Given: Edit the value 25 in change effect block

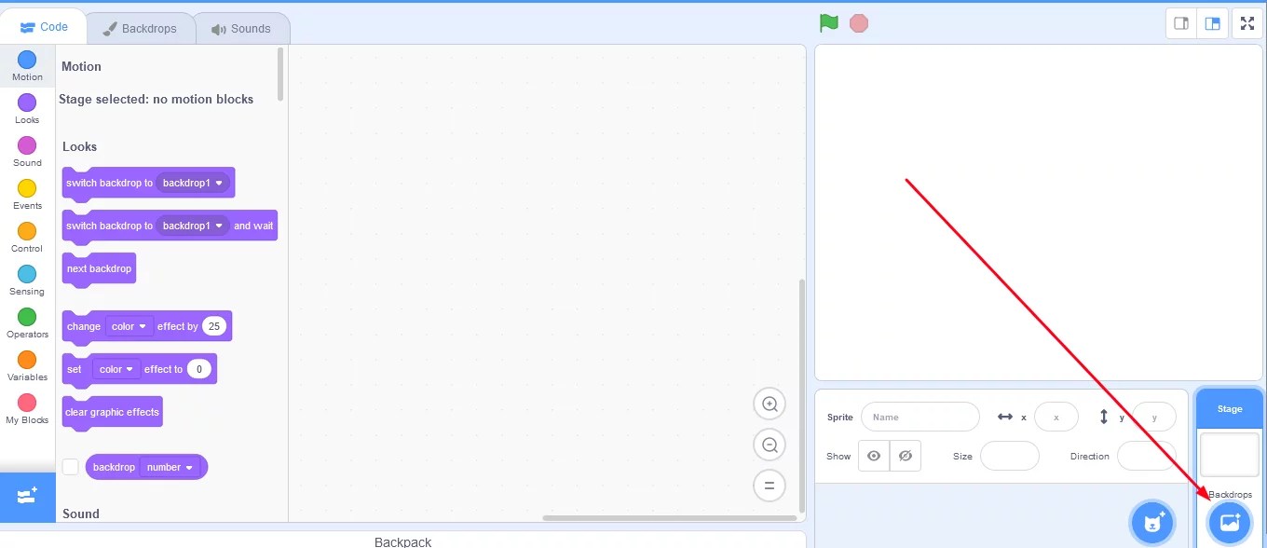Looking at the screenshot, I should pyautogui.click(x=214, y=326).
